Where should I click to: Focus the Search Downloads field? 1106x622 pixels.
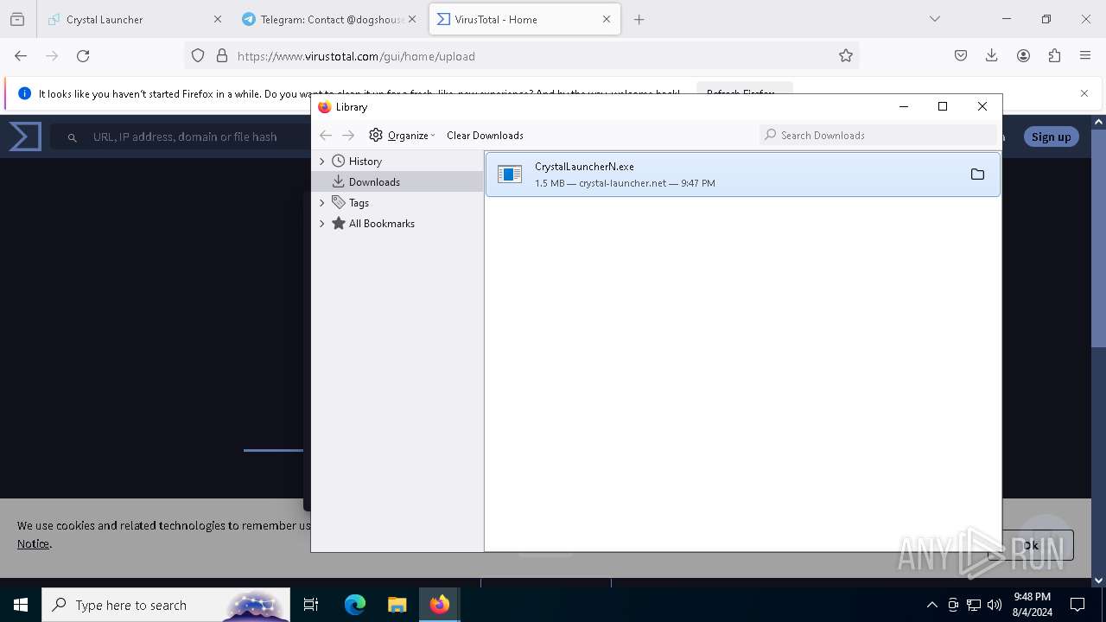point(877,136)
